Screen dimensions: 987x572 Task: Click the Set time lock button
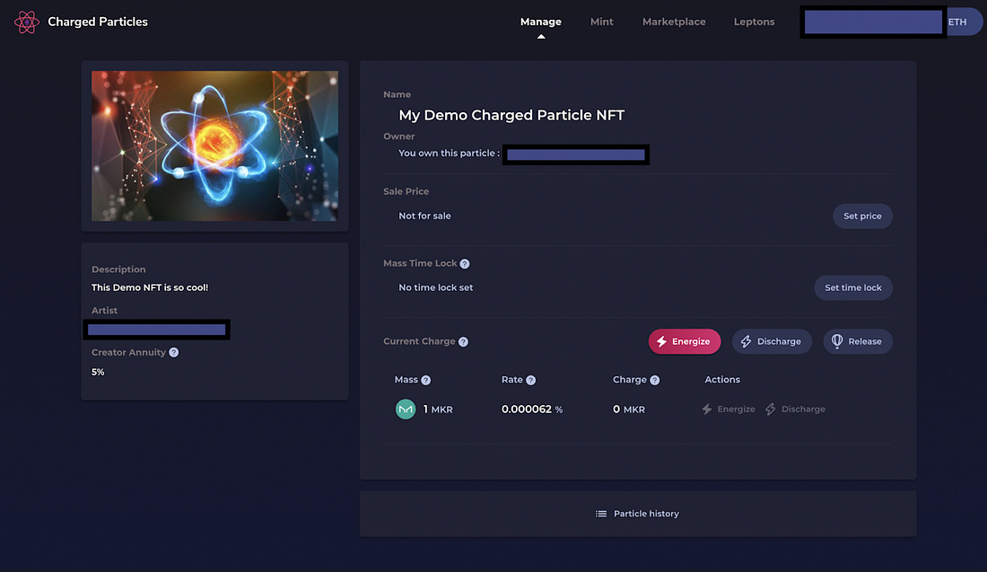point(853,288)
